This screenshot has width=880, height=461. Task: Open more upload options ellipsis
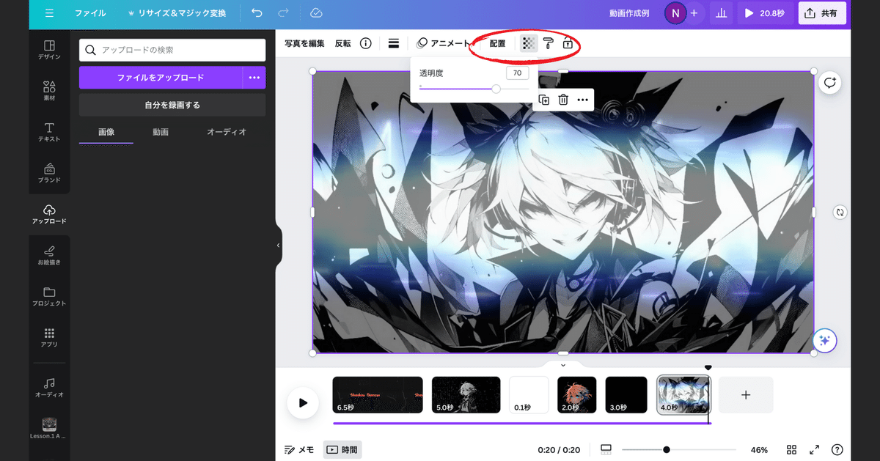pyautogui.click(x=254, y=77)
